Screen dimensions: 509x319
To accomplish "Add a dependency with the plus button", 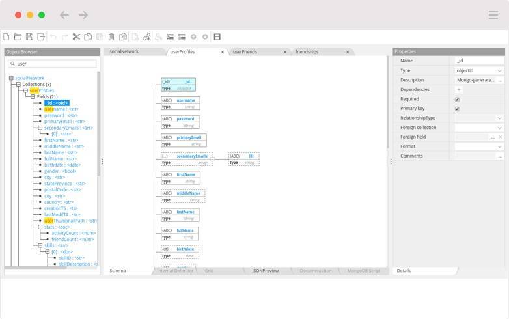I will 458,89.
